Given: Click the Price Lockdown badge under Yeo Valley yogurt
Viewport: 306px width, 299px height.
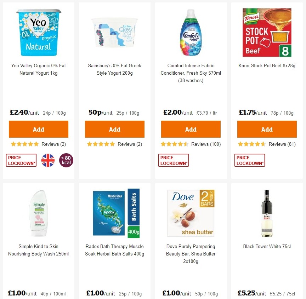Looking at the screenshot, I should 21,160.
